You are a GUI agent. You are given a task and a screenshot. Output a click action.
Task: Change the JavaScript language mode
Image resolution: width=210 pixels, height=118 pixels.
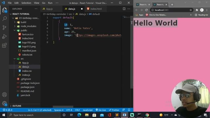(88, 110)
